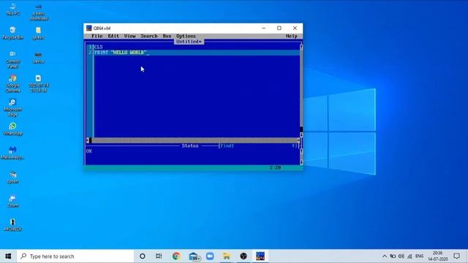Show hidden system tray icons
The image size is (468, 263).
point(385,256)
